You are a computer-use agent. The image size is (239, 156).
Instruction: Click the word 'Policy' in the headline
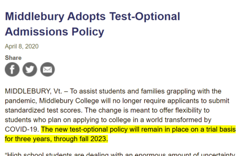coord(88,32)
